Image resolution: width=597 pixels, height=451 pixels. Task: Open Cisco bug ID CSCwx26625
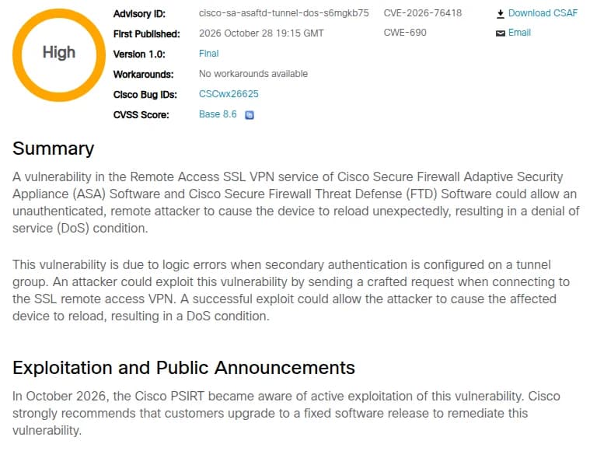[x=229, y=94]
